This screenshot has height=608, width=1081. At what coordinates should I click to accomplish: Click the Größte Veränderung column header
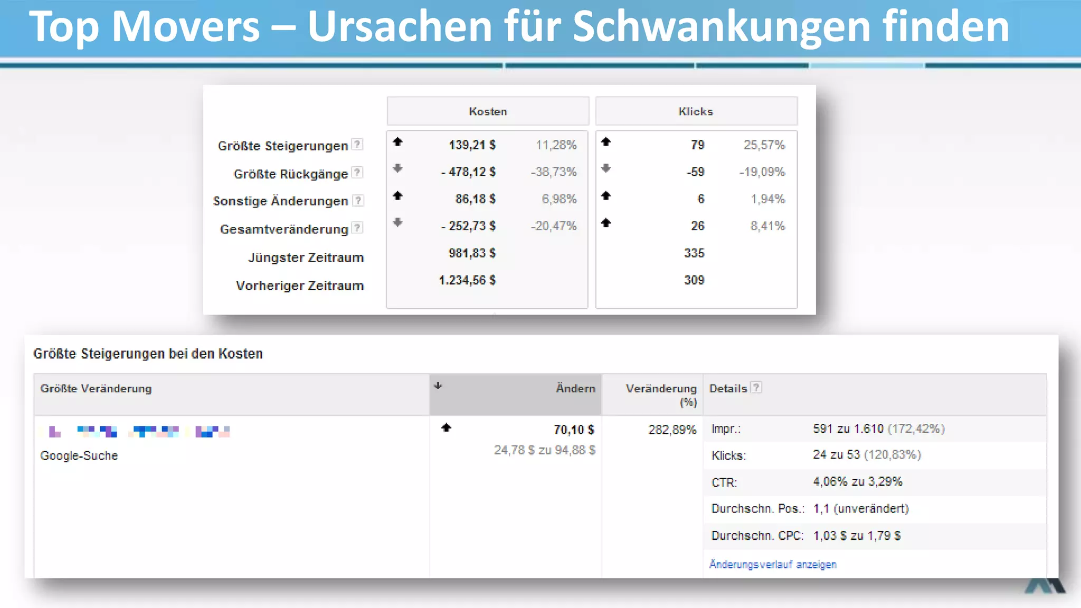(x=232, y=394)
